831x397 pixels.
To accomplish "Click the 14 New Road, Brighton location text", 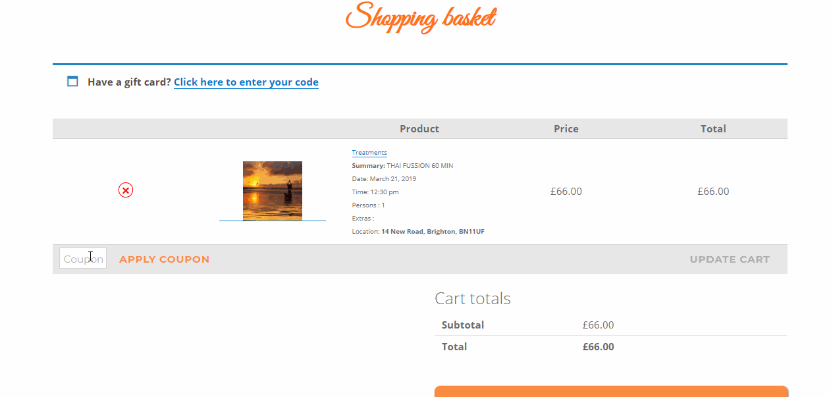I will 433,232.
